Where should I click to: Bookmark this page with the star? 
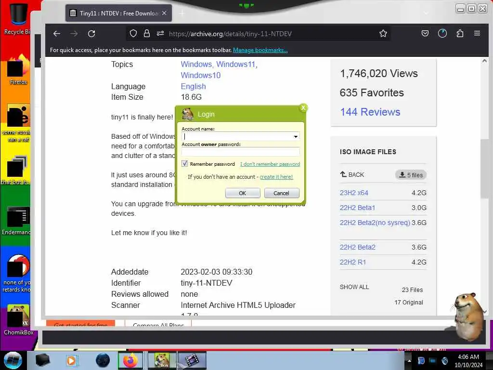(x=383, y=33)
